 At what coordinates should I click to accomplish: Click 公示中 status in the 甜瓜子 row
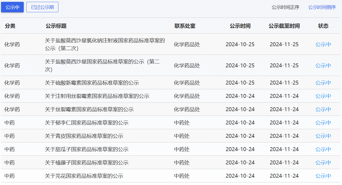coord(323,149)
